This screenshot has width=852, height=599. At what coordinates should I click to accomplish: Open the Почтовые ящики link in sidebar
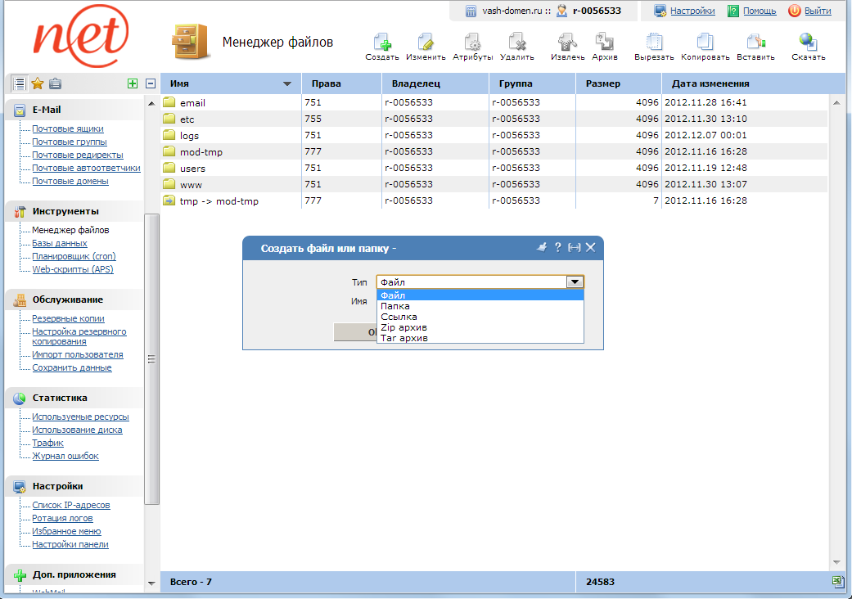click(x=67, y=128)
